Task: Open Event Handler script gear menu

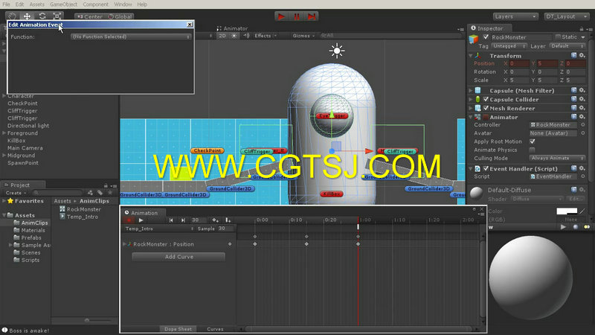Action: point(582,168)
